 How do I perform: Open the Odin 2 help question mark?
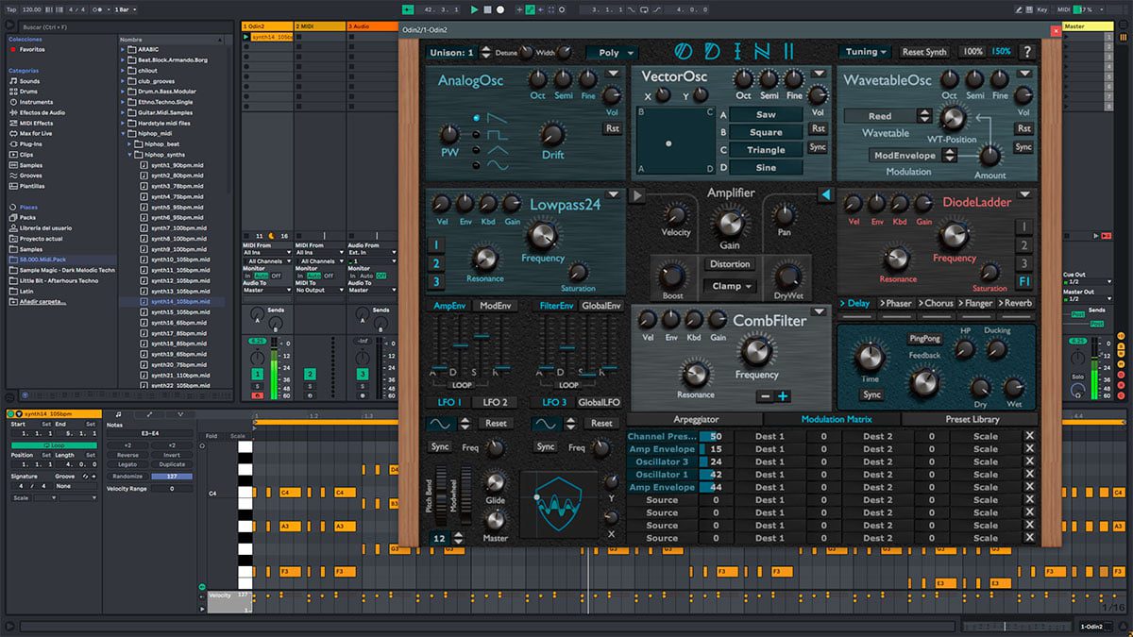pyautogui.click(x=1027, y=52)
